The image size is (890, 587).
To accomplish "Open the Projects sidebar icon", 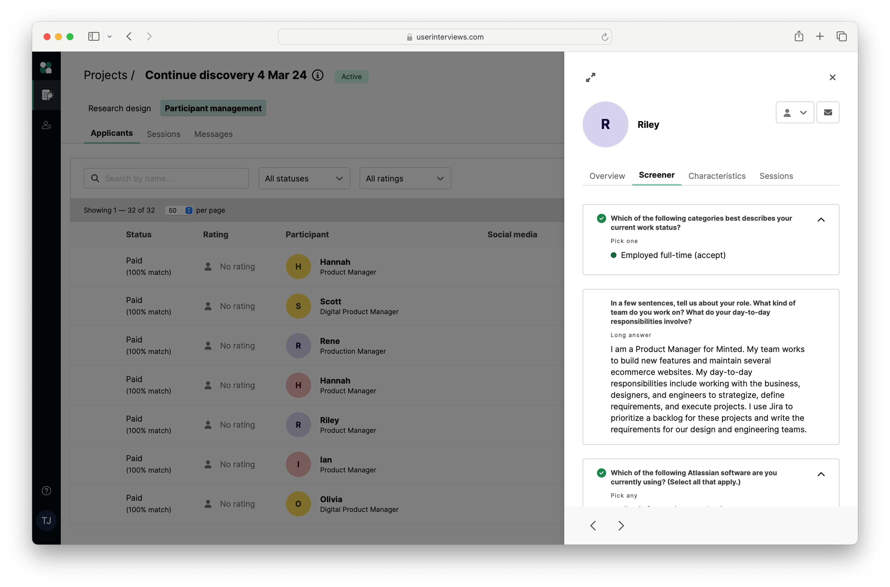I will 47,95.
